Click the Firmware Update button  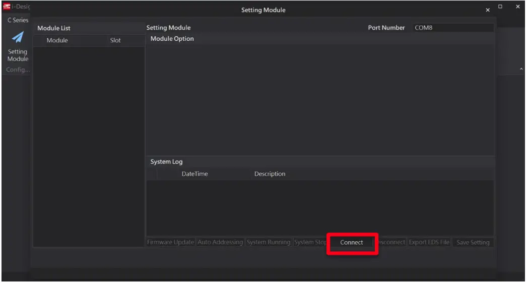tap(170, 242)
